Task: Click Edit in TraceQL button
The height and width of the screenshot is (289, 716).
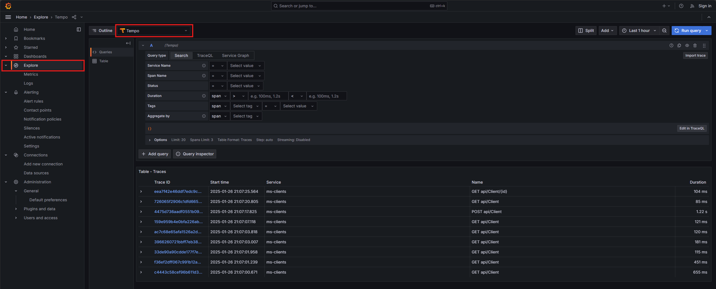Action: 692,128
